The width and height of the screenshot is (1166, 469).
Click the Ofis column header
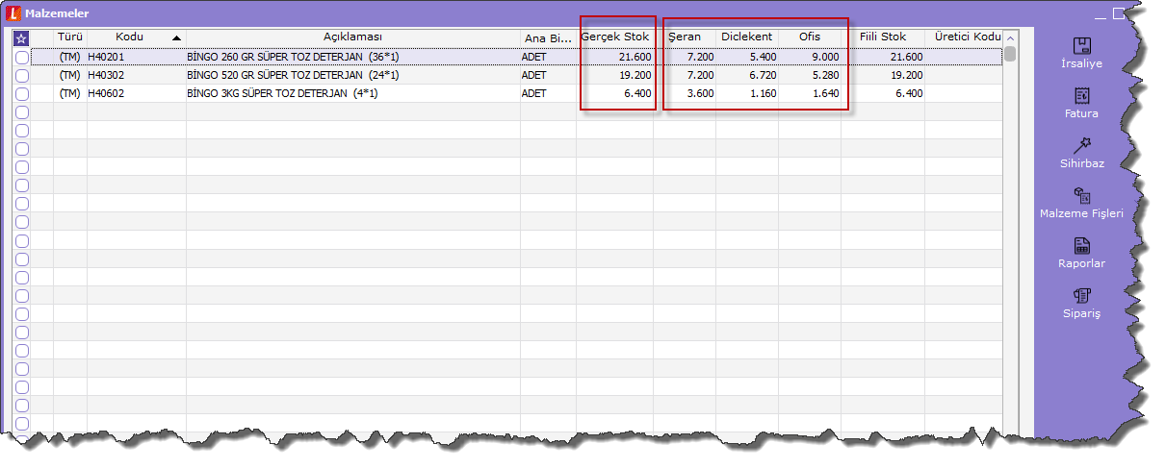point(810,37)
